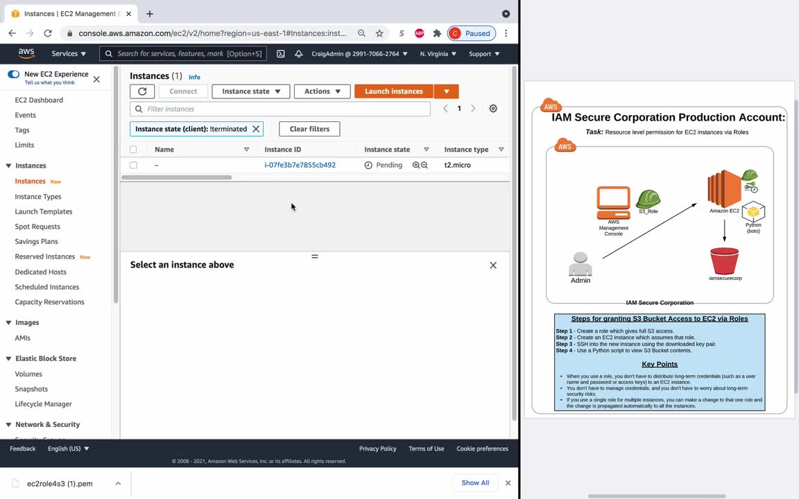
Task: Collapse the Elastic Block Store section
Action: point(8,358)
